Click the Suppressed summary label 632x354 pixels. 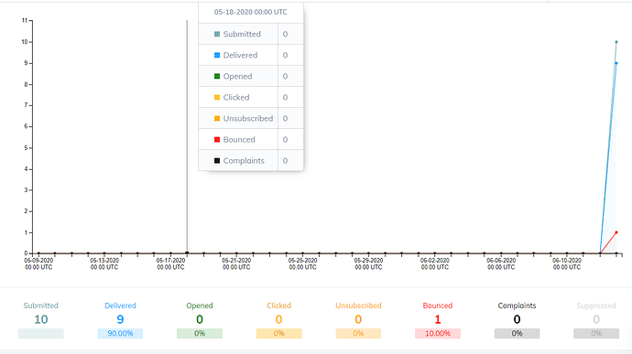(596, 306)
